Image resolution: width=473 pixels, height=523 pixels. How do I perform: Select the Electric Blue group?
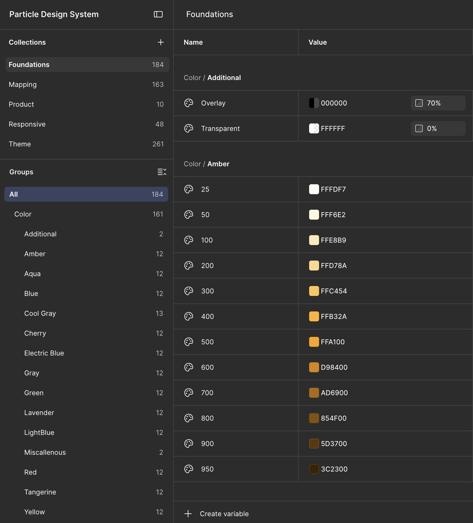(x=86, y=353)
